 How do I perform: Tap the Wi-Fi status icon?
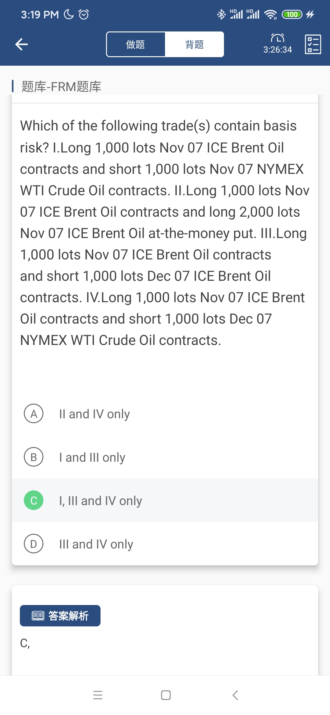point(270,14)
